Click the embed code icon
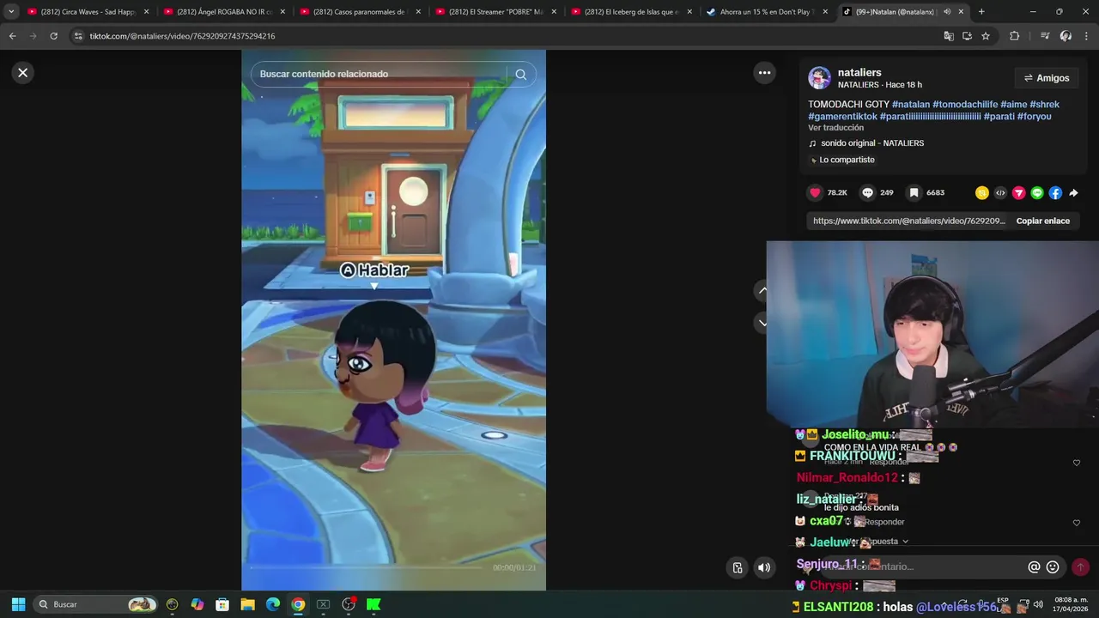The image size is (1099, 618). point(1000,193)
